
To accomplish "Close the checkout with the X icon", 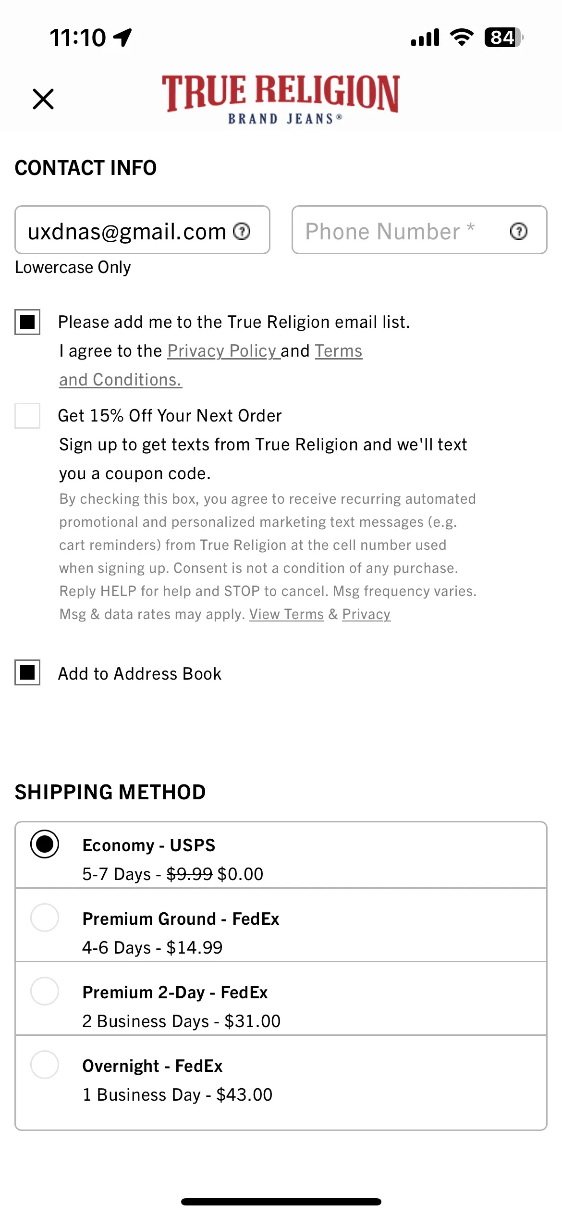I will pos(43,99).
